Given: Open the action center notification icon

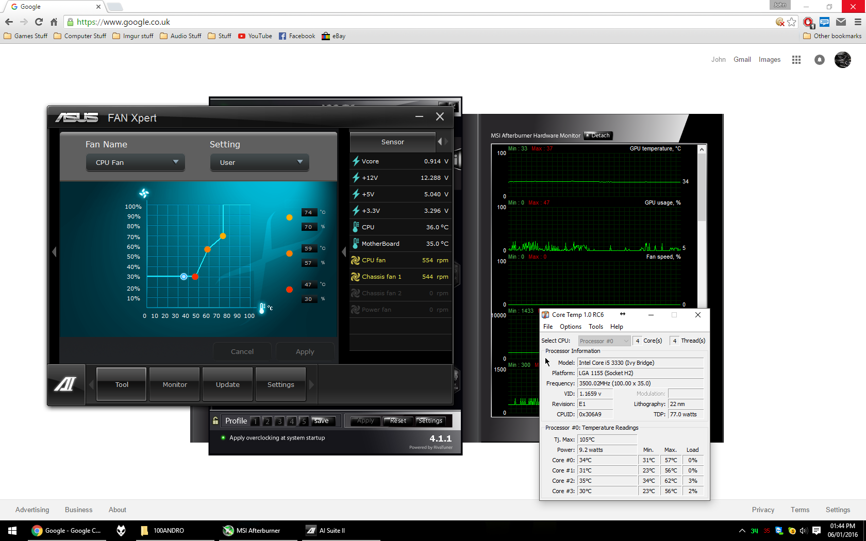Looking at the screenshot, I should 817,531.
